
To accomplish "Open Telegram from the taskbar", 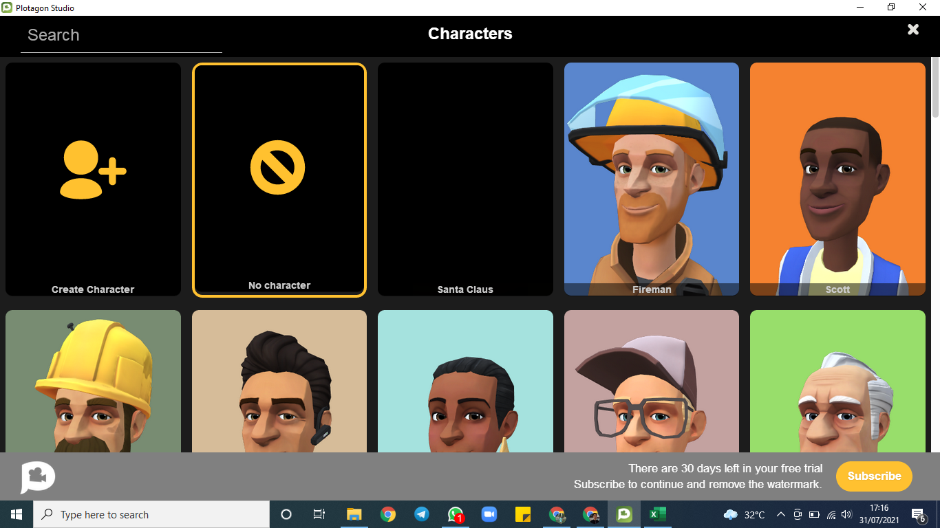I will coord(422,514).
